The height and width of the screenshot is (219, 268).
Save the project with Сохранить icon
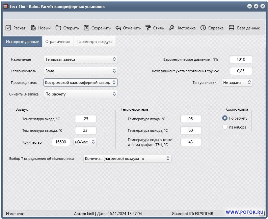coord(87,28)
